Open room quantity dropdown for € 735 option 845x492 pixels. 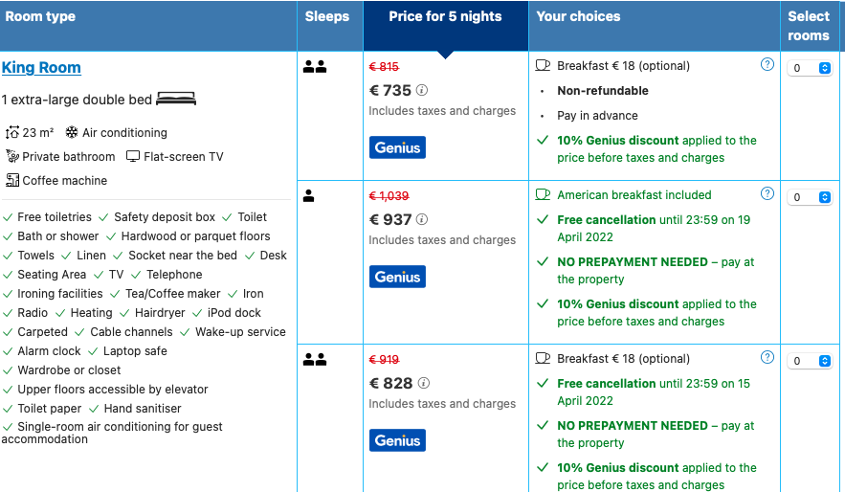tap(810, 68)
